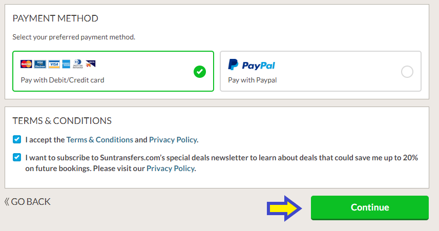Uncheck the newsletter subscription checkbox
Viewport: 439px width, 231px height.
coord(17,158)
